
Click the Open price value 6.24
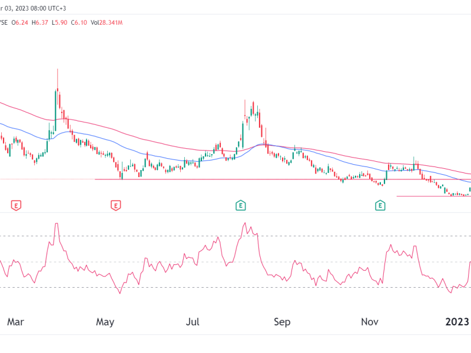pyautogui.click(x=21, y=22)
